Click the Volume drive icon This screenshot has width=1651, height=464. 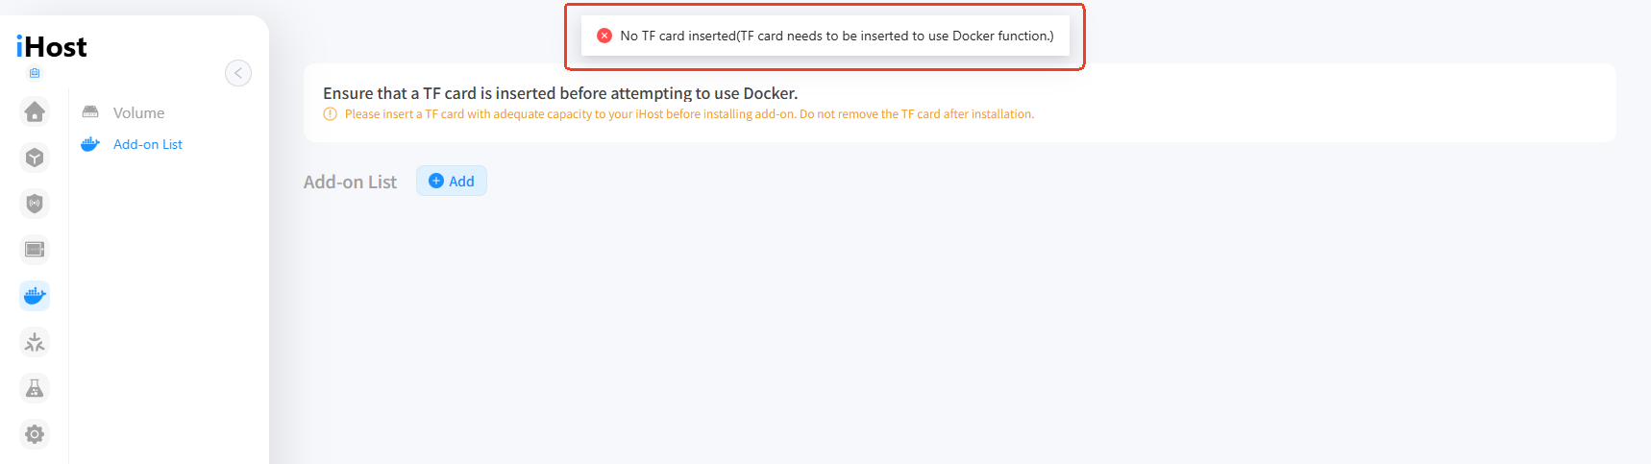point(90,112)
